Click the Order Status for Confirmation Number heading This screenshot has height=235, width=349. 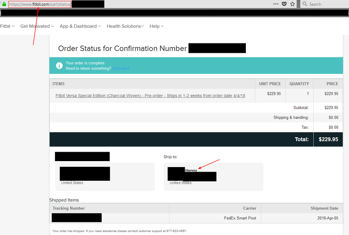click(x=122, y=48)
